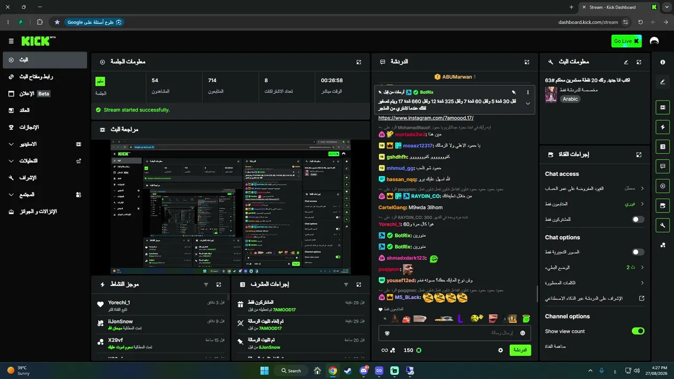Collapse the pinned message with chevron
This screenshot has width=674, height=379.
[x=528, y=103]
